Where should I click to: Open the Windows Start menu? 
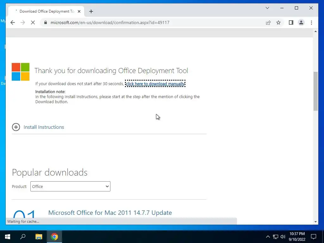pos(8,237)
